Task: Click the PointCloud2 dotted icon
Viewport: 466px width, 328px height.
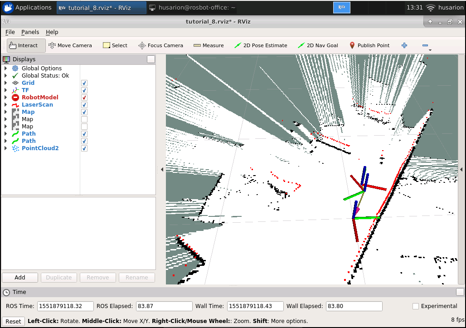Action: point(15,148)
